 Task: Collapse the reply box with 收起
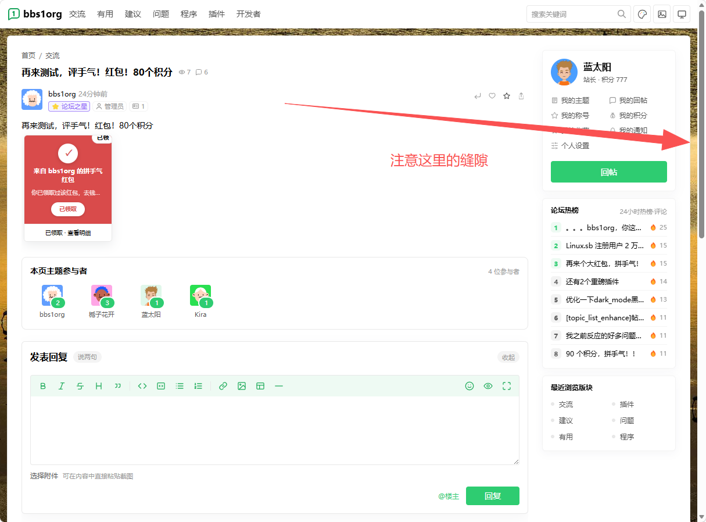point(508,357)
